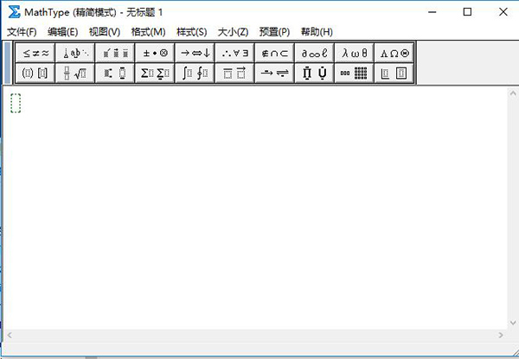519x359 pixels.
Task: Open the arrow symbols palette (→ ⇔ ↓)
Action: pyautogui.click(x=195, y=53)
